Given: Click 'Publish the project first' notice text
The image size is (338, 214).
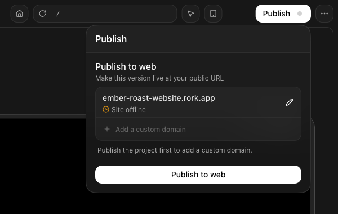Looking at the screenshot, I should click(175, 150).
